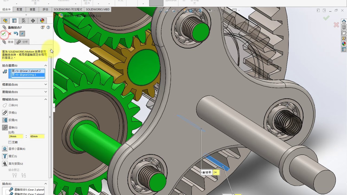The image size is (347, 195).
Task: Enable the 反轉 reverse checkbox
Action: pos(10,142)
